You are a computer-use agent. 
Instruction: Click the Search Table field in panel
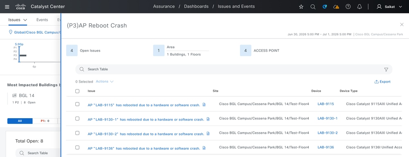pyautogui.click(x=234, y=69)
